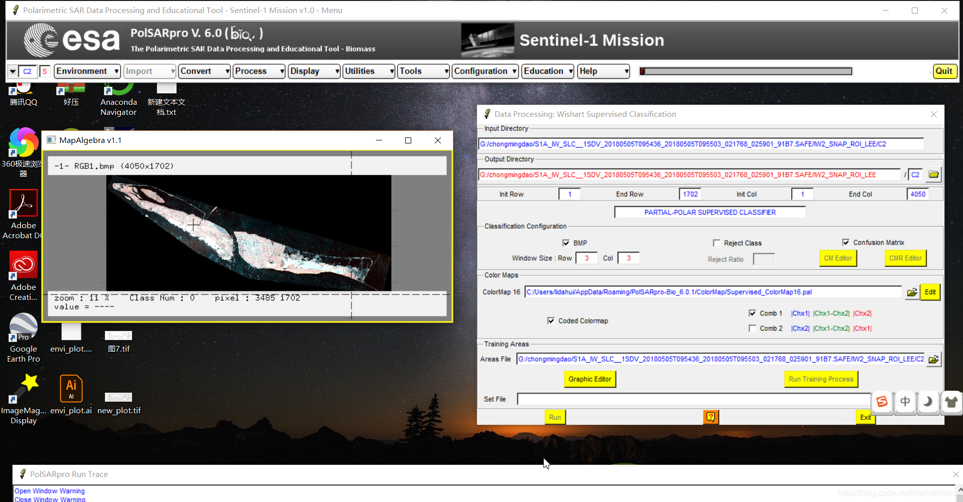
Task: Open the Sogou input S icon
Action: [882, 402]
